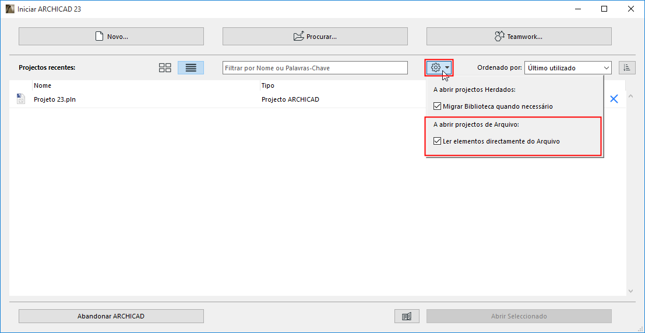Remove Projeto 23.pln from the recent list
The height and width of the screenshot is (333, 645).
pyautogui.click(x=614, y=99)
